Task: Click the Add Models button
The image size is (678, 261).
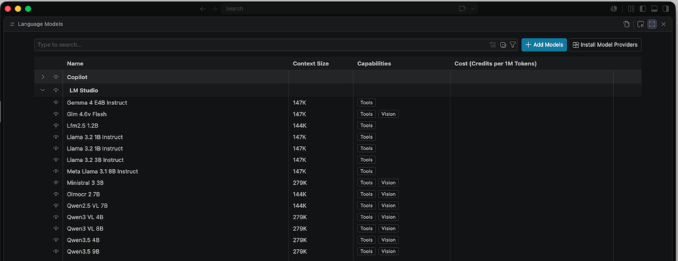Action: (x=544, y=45)
